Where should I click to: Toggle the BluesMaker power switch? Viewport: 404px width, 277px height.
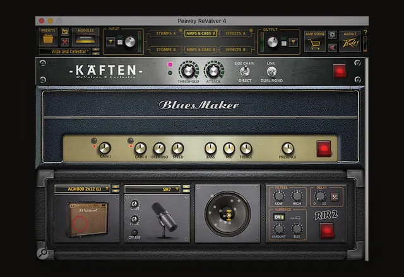324,149
